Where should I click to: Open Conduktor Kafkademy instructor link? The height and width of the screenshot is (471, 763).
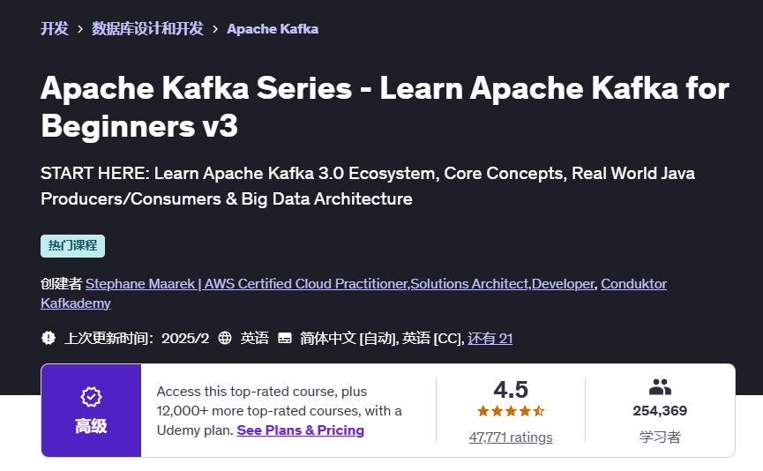pos(633,283)
